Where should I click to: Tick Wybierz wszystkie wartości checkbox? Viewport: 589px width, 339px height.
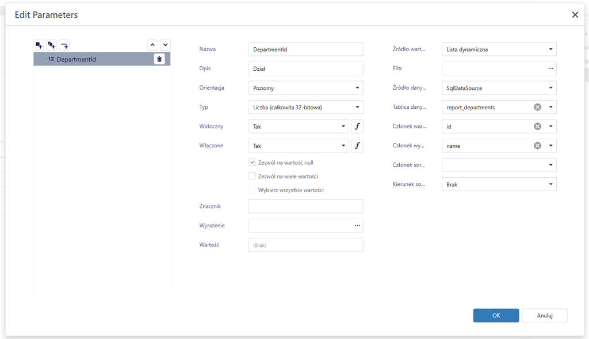coord(252,190)
